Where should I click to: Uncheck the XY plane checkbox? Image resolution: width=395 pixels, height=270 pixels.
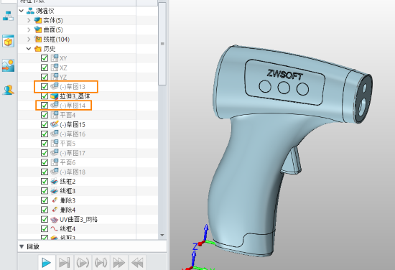tap(45, 58)
